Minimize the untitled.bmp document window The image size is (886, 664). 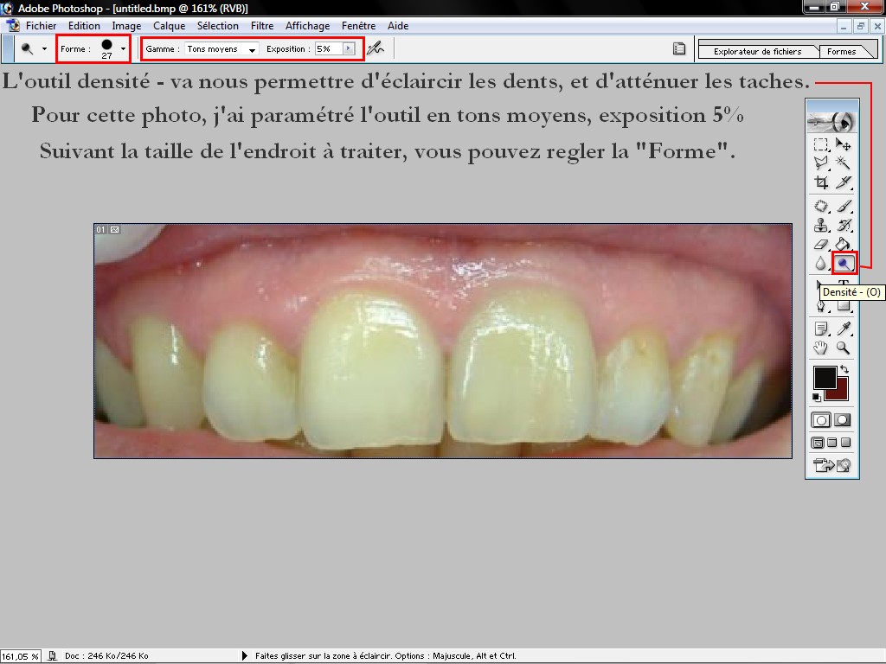click(844, 27)
